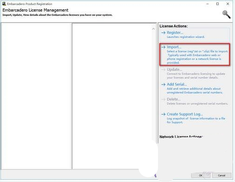Click the Cancel button
This screenshot has height=182, width=235.
click(222, 175)
